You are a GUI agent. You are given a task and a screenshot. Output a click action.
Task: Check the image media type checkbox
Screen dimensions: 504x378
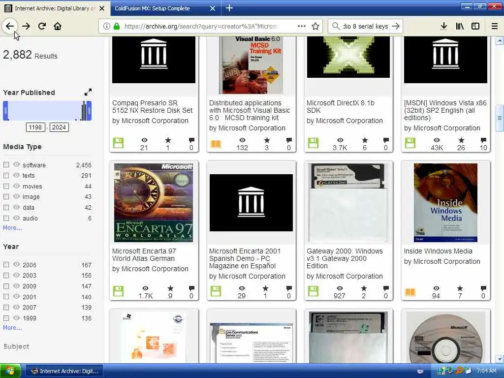point(6,196)
